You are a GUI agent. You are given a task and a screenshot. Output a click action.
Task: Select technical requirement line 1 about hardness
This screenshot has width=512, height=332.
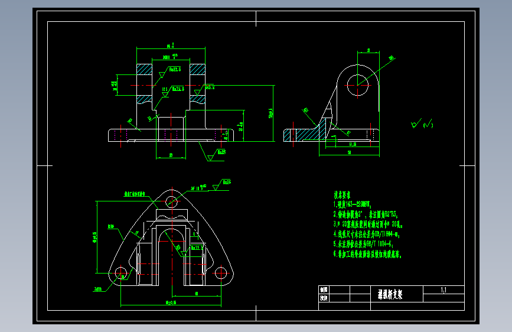pos(353,204)
